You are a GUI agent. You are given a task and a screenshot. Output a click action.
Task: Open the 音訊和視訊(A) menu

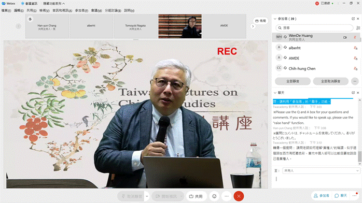62,10
